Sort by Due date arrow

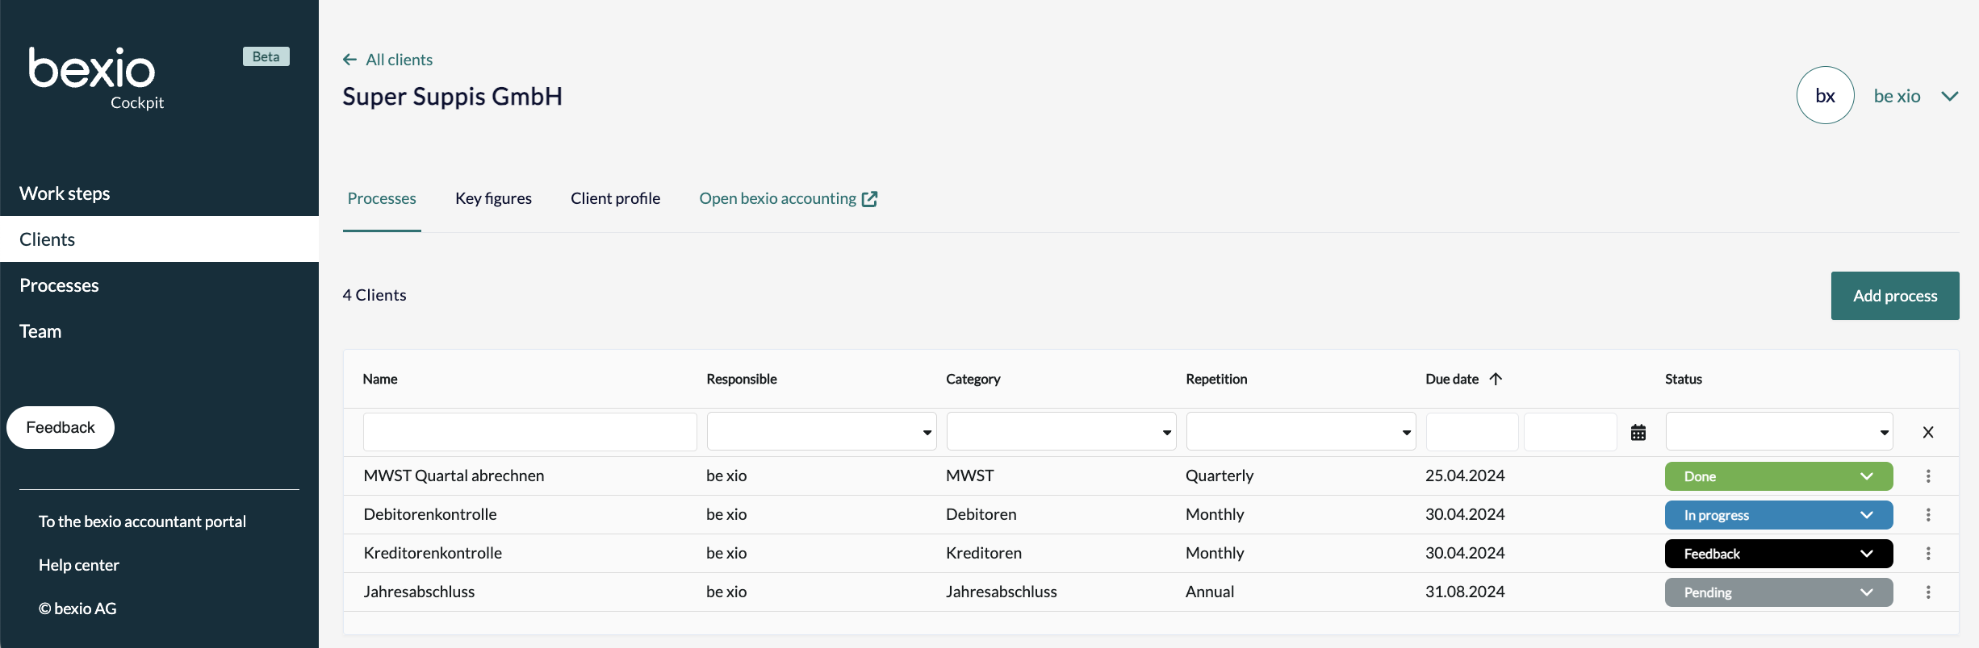click(1496, 379)
